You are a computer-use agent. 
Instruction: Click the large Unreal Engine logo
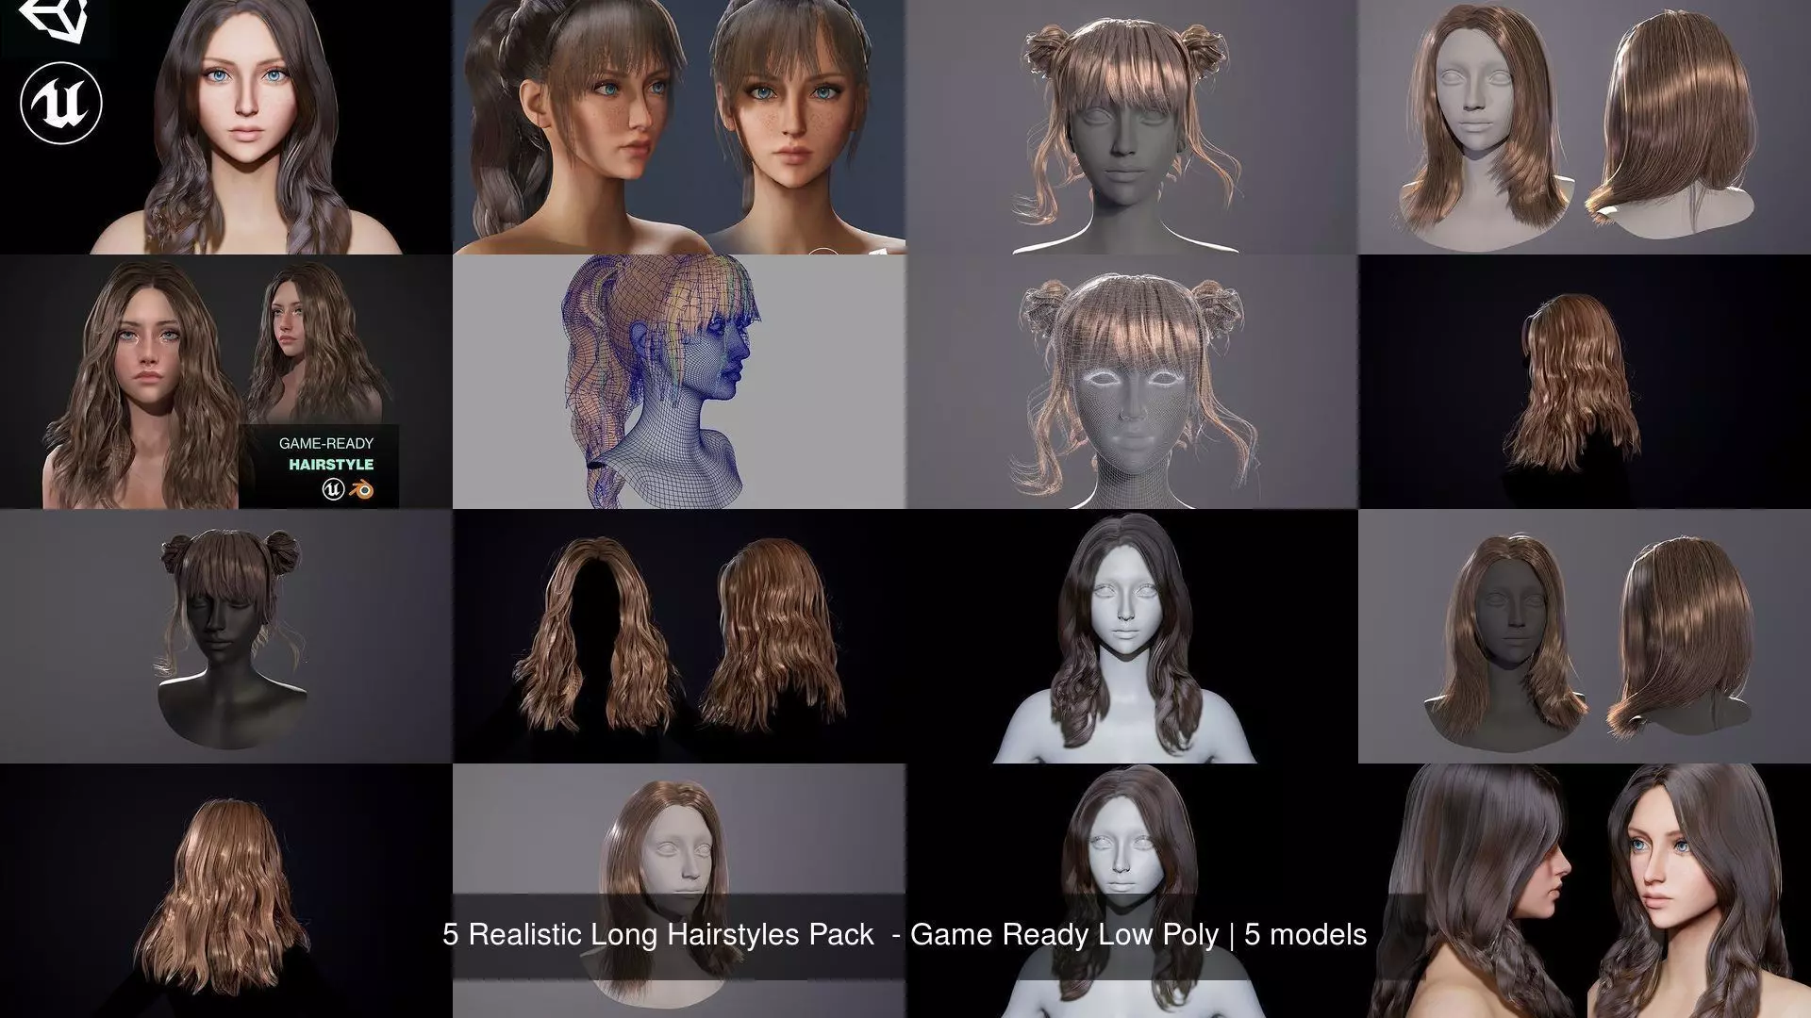[60, 103]
